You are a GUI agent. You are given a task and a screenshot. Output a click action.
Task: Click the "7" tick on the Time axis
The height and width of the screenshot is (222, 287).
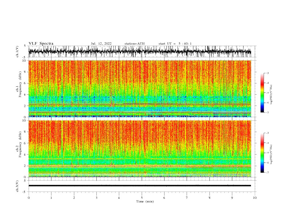pyautogui.click(x=187, y=198)
